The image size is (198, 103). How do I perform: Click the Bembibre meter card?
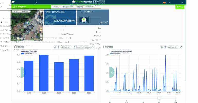pos(93,17)
